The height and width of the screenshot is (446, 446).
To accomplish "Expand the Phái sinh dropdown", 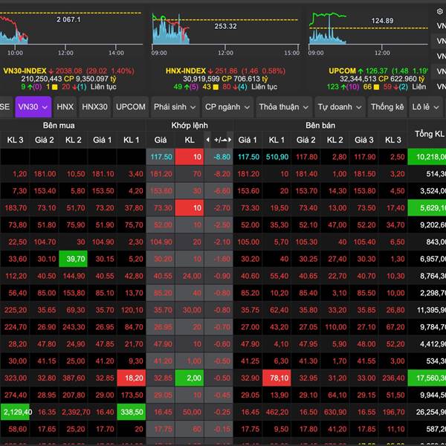I will (x=174, y=107).
